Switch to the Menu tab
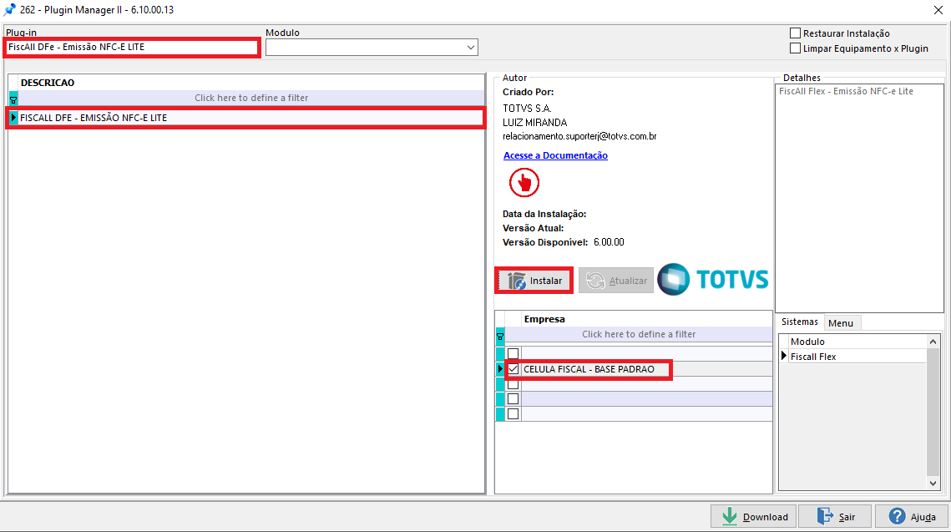This screenshot has width=951, height=532. coord(841,323)
